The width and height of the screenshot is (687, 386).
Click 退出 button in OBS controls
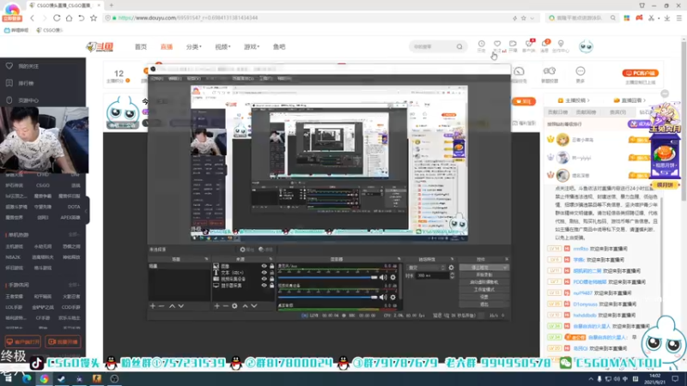(484, 305)
